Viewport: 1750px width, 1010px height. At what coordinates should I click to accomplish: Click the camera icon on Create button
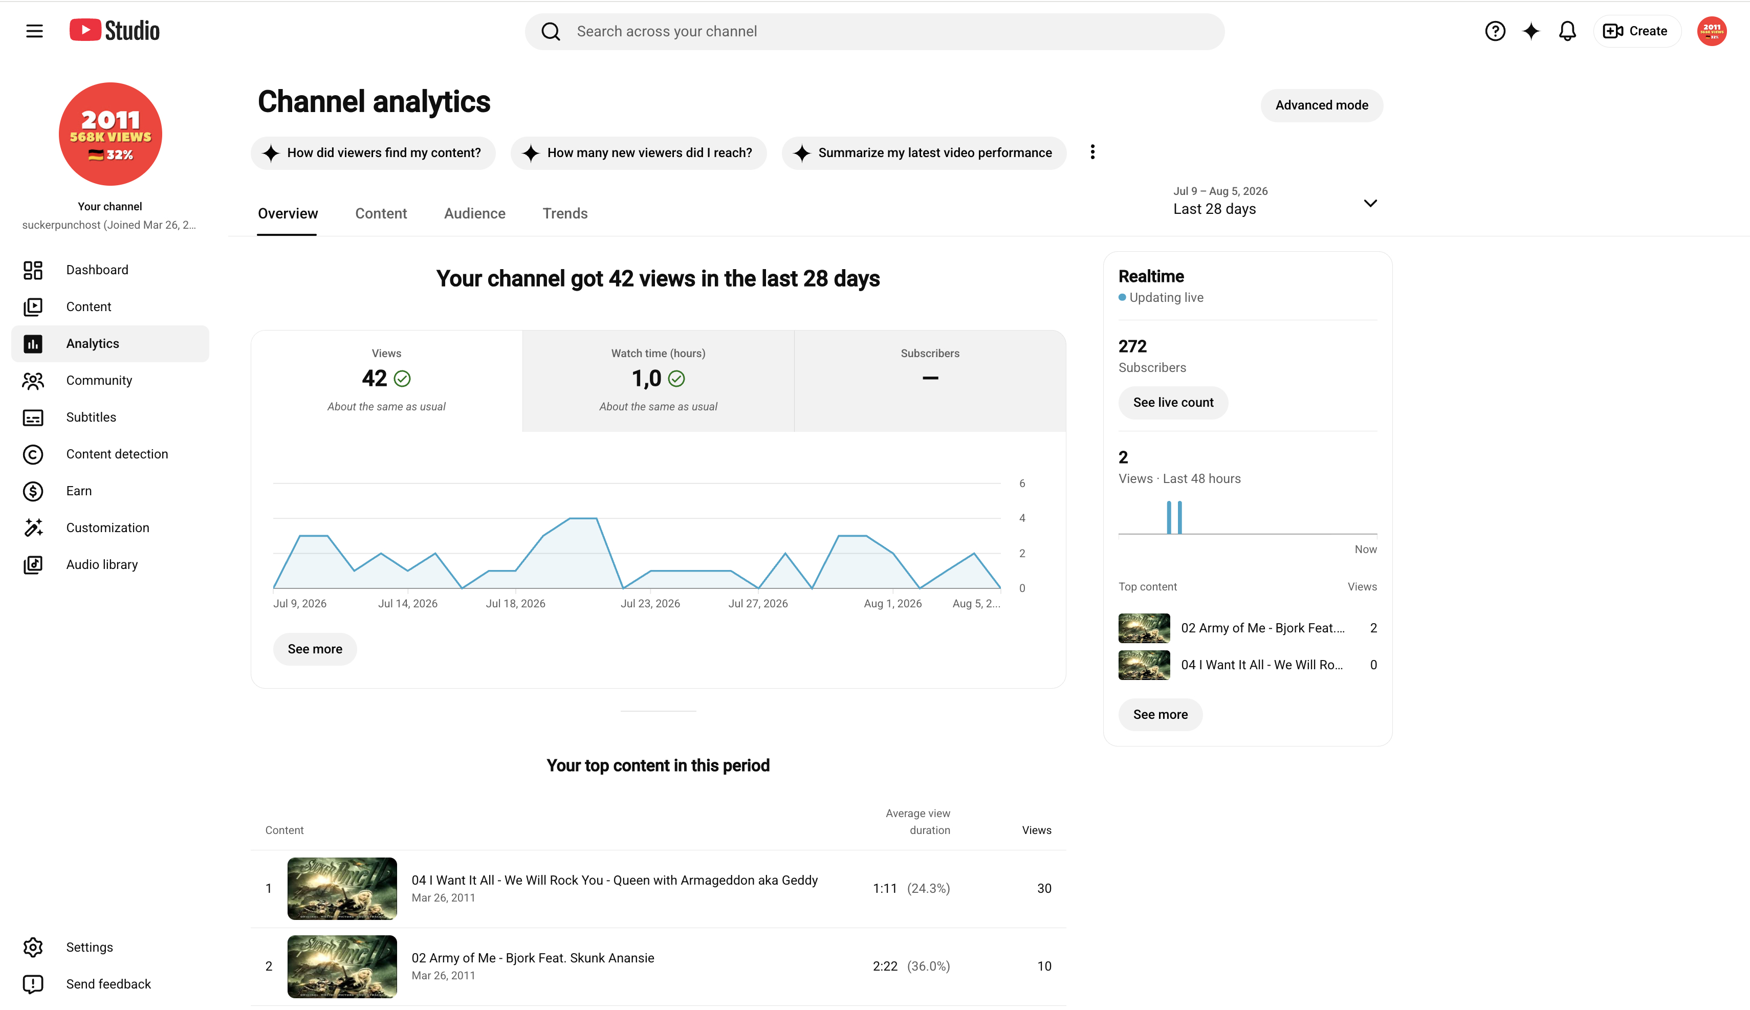coord(1613,31)
